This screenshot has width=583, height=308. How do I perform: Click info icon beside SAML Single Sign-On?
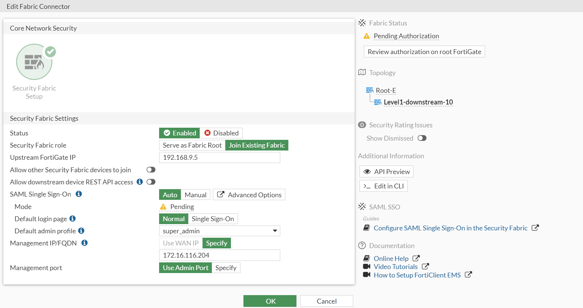(x=79, y=194)
